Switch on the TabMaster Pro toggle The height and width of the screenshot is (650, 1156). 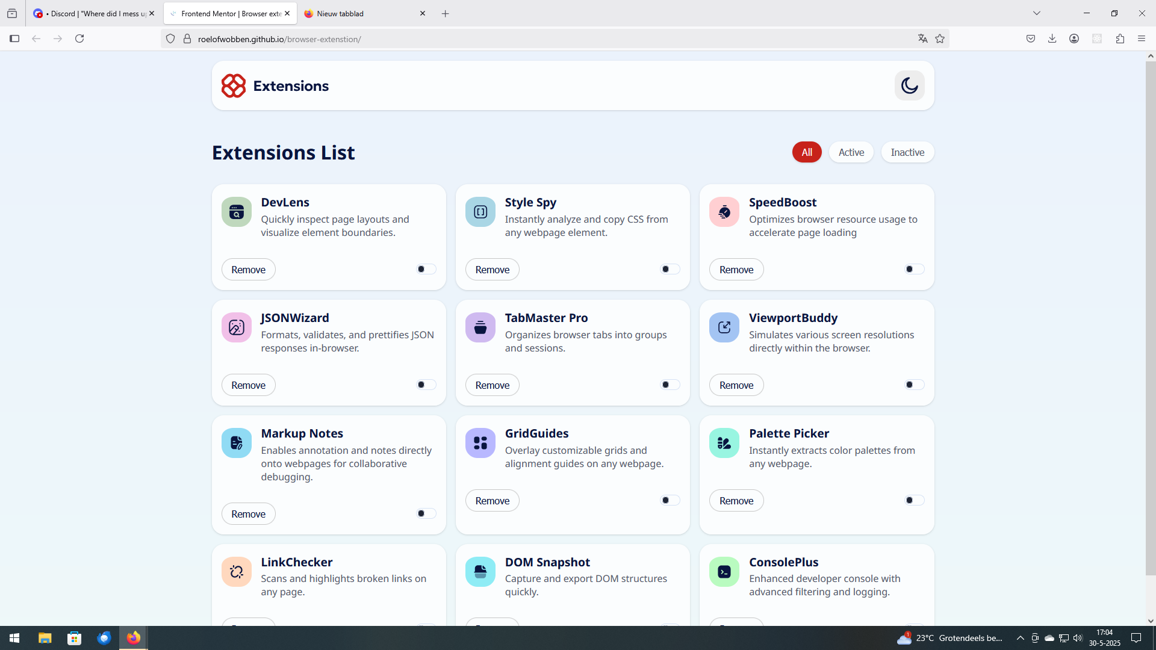coord(670,385)
